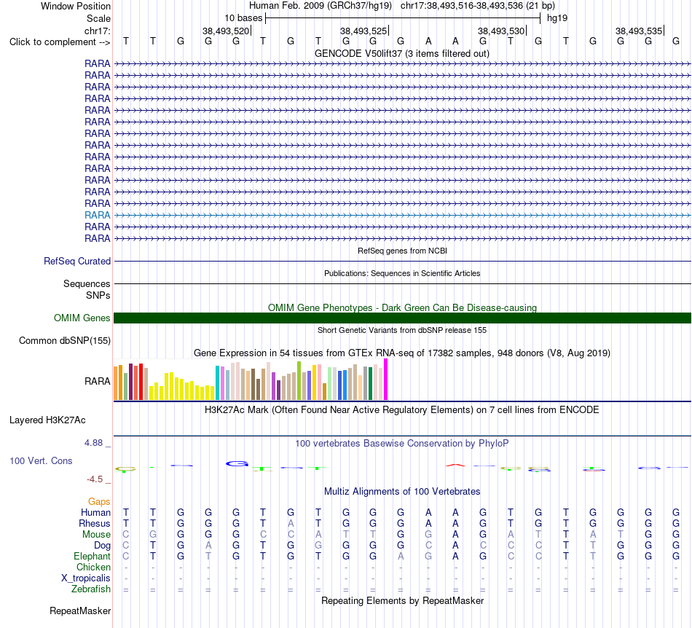692x628 pixels.
Task: Open the Common dbSNP(155) track label
Action: point(64,341)
